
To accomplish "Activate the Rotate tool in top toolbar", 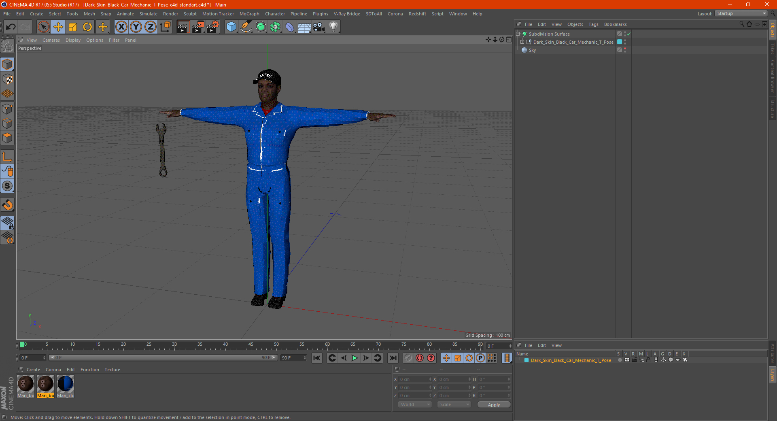I will coord(87,27).
